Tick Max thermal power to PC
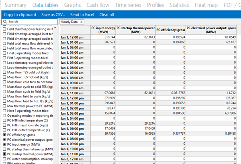 point(4,105)
